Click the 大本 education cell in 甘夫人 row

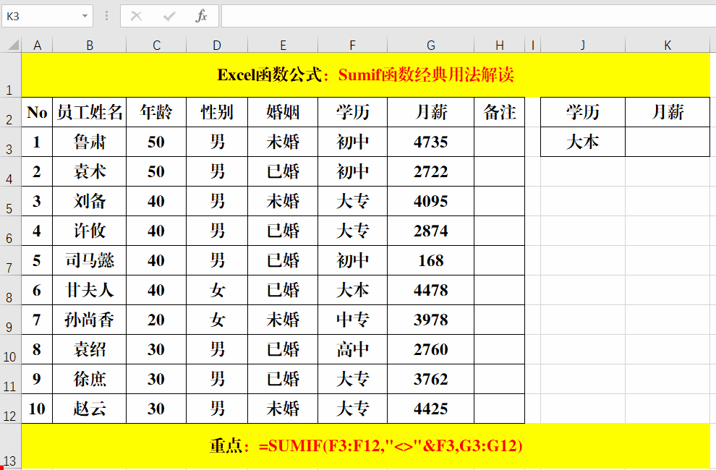pyautogui.click(x=352, y=290)
